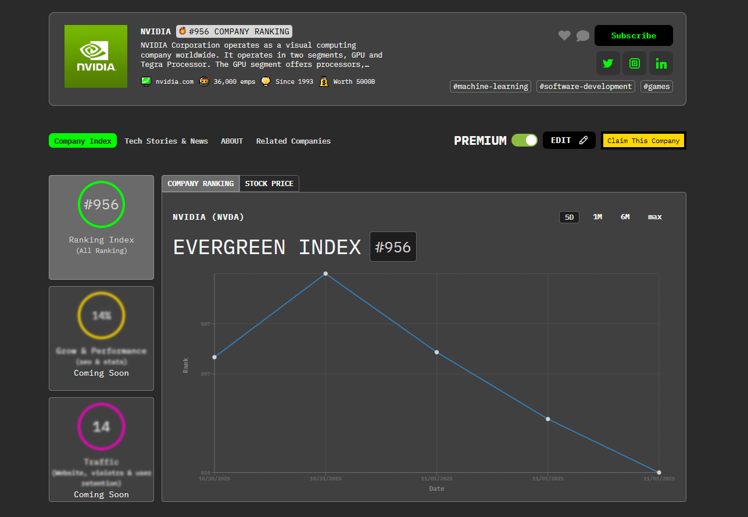
Task: Click the #956 ranking index circle
Action: pyautogui.click(x=101, y=205)
